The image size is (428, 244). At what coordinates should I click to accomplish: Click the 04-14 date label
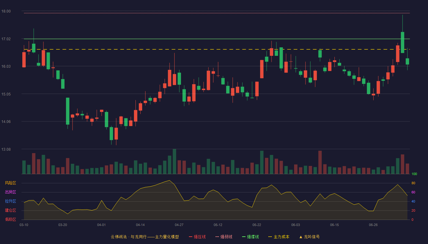(140, 225)
